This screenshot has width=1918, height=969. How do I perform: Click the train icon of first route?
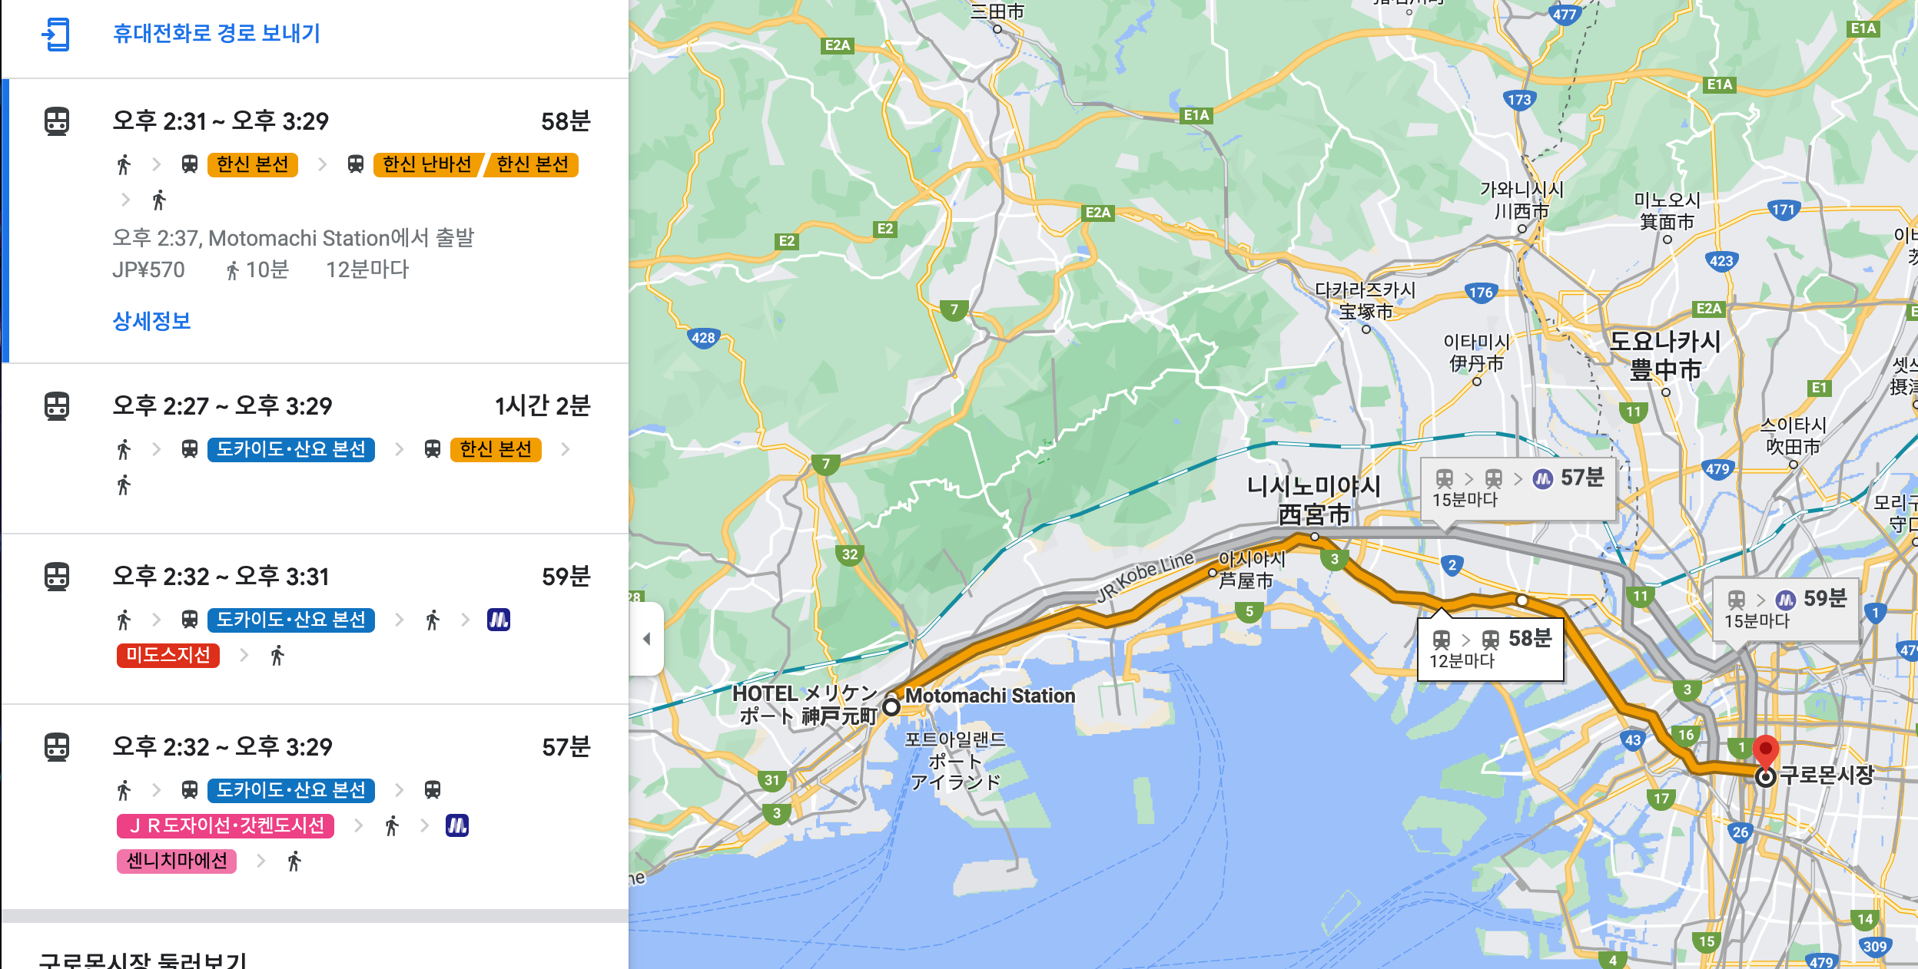57,121
